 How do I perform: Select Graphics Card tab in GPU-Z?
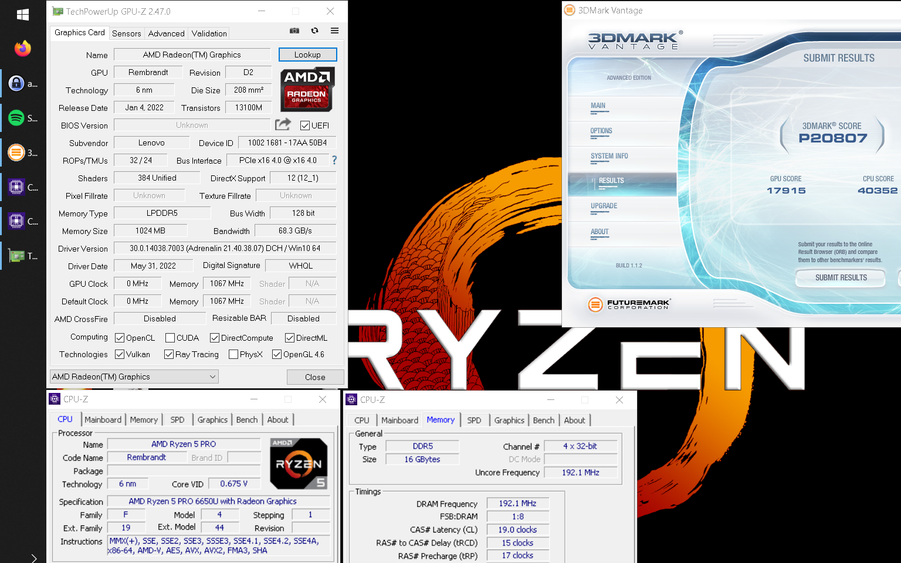80,33
